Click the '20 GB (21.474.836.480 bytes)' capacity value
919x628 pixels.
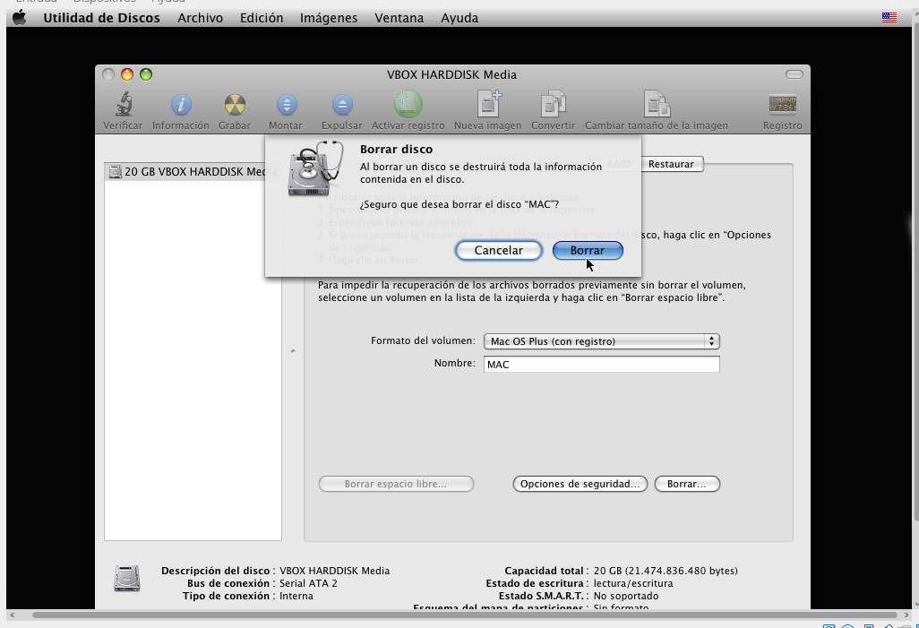tap(666, 571)
